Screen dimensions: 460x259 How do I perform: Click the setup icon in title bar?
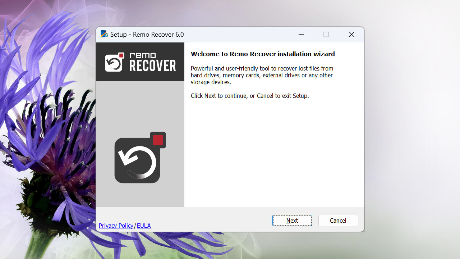pos(104,34)
